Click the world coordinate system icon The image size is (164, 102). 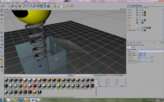coord(34,6)
